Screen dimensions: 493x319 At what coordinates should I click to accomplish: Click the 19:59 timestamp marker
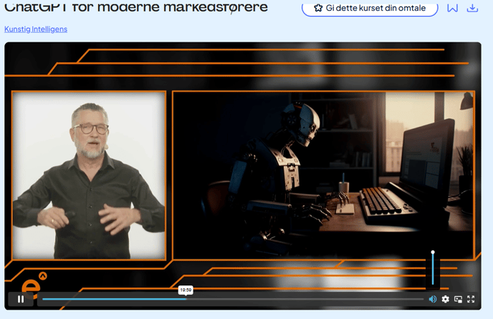click(186, 290)
